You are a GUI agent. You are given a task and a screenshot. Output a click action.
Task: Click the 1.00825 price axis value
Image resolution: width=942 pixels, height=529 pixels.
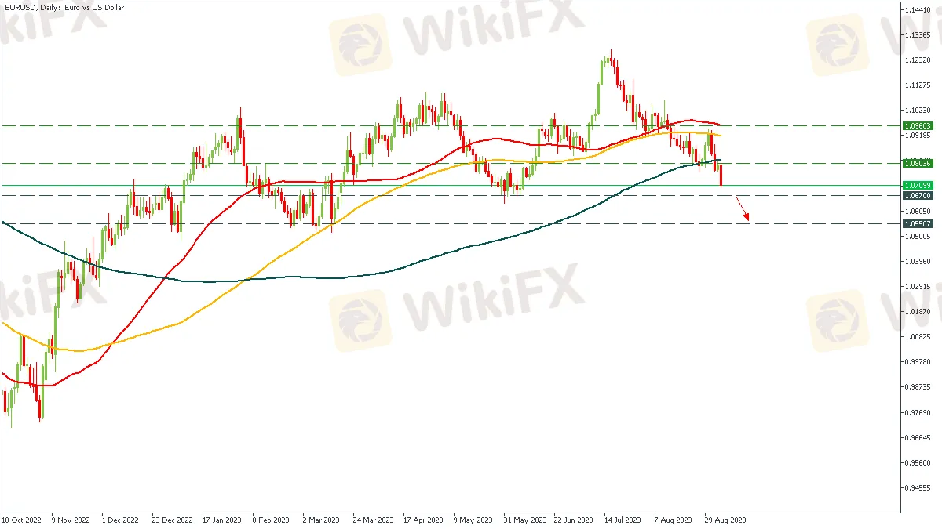[918, 336]
